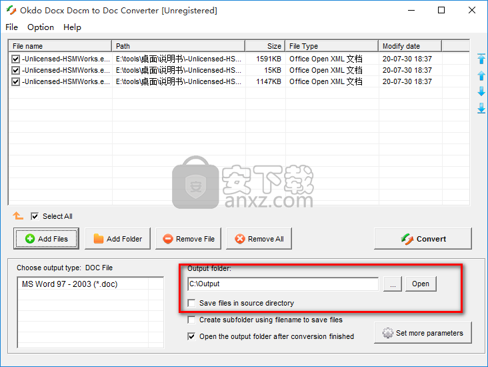The height and width of the screenshot is (367, 488).
Task: Select the file row with size 1147KB
Action: pos(239,81)
